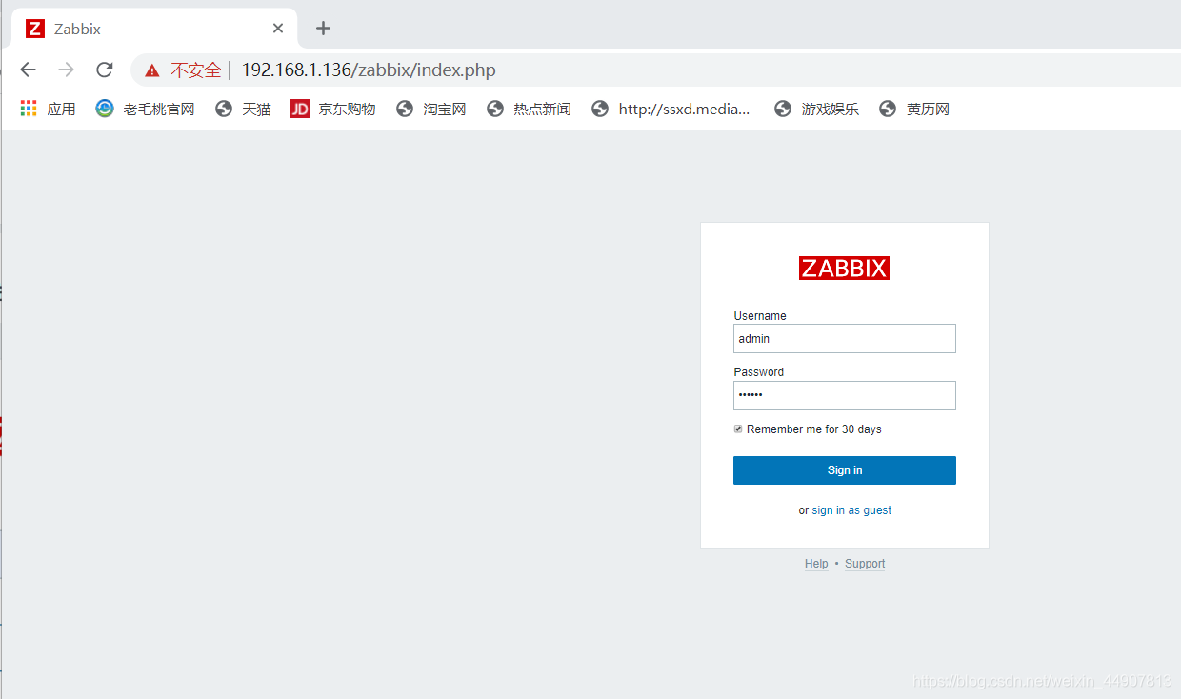Viewport: 1181px width, 699px height.
Task: Click the address bar URL 192.168.1.136/zabbix/index.php
Action: 369,70
